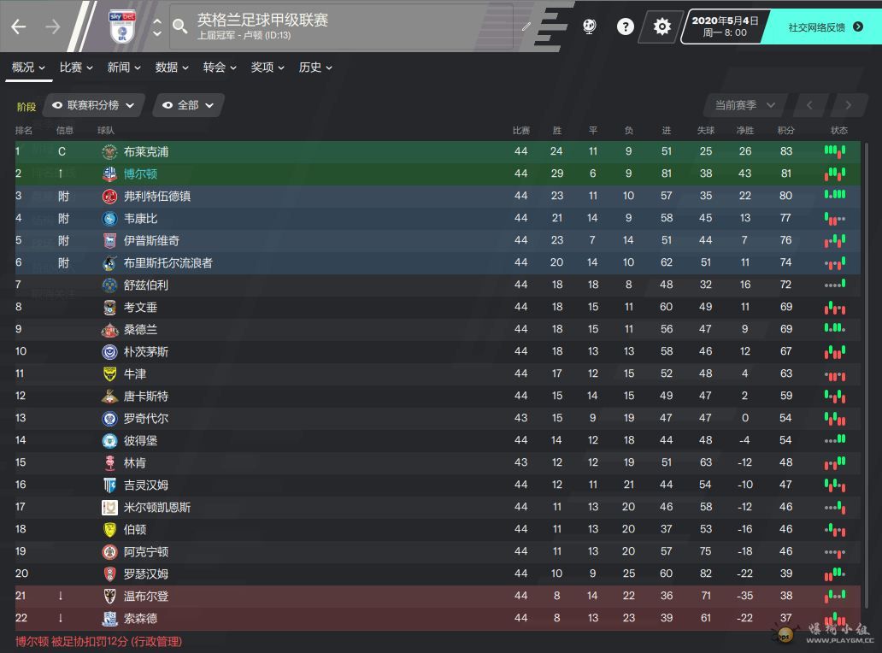Open the settings gear icon
The image size is (882, 653).
tap(662, 26)
